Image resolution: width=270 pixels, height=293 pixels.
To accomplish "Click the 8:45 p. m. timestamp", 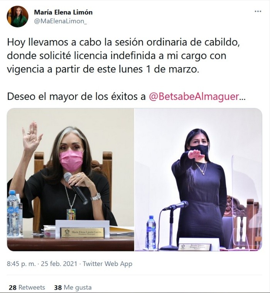I will [x=21, y=264].
